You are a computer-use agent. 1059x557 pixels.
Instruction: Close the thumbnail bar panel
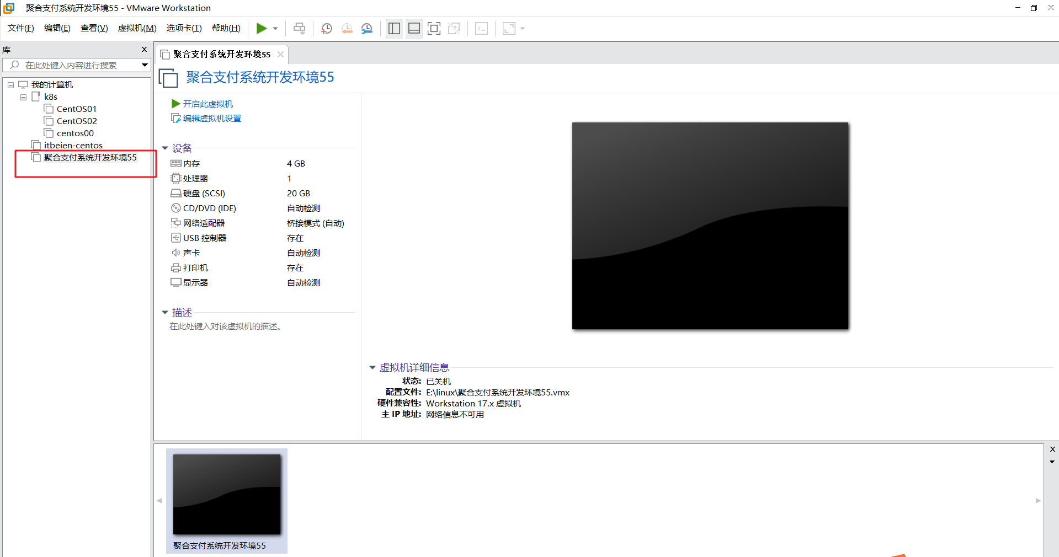pyautogui.click(x=1052, y=449)
